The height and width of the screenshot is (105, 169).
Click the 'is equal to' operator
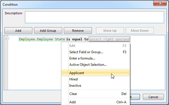click(x=77, y=39)
